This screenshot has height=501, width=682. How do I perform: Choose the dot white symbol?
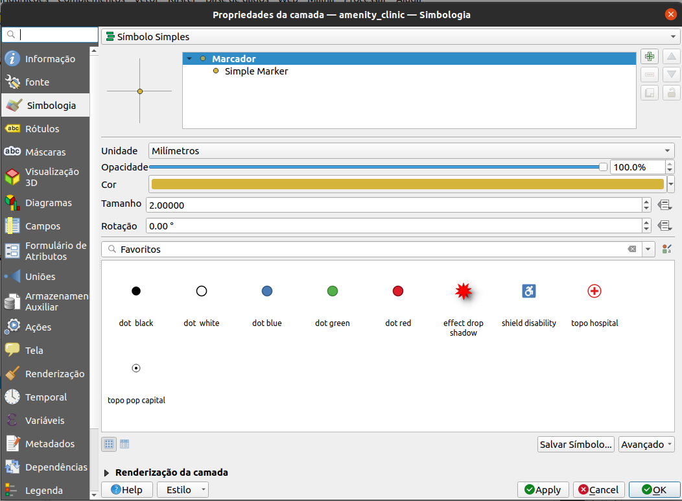pos(202,303)
